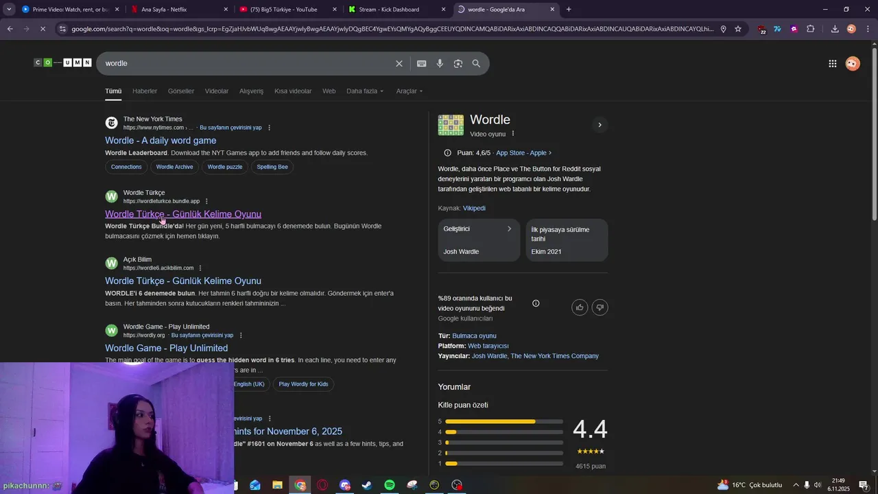
Task: Switch to the Haberler tab
Action: (x=145, y=91)
